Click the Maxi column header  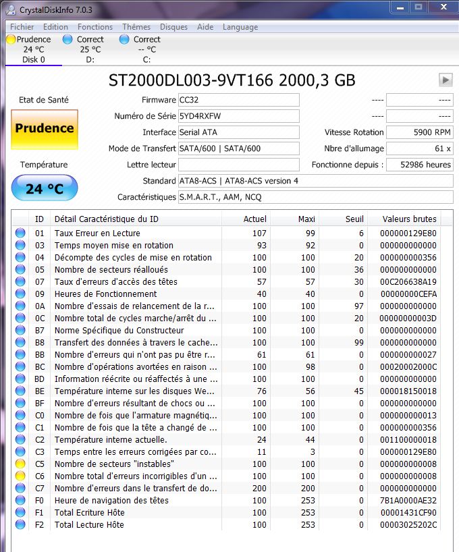click(294, 219)
